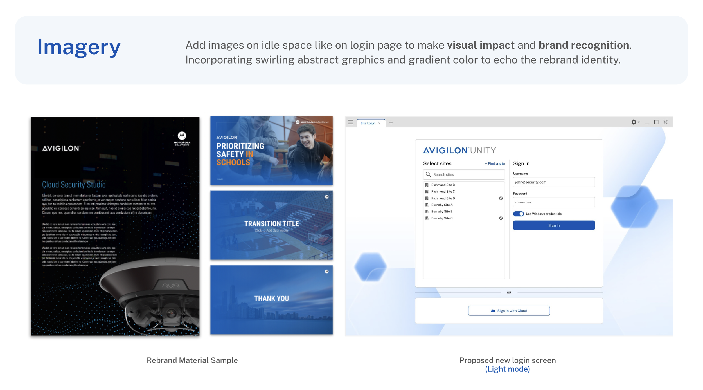Select the Site Login tab

[368, 123]
